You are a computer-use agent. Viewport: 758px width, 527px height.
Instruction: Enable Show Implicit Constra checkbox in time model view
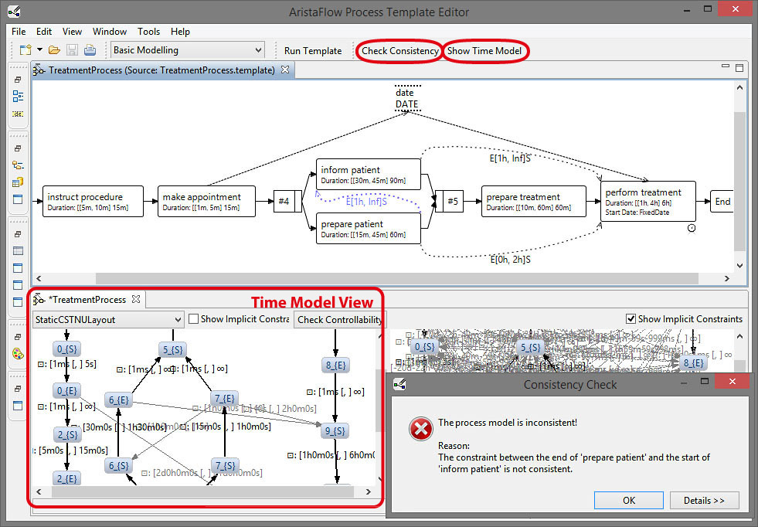pyautogui.click(x=193, y=319)
